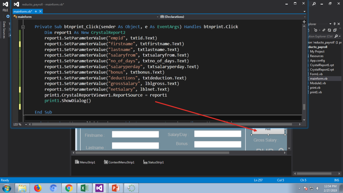The width and height of the screenshot is (343, 193).
Task: Click the Refresh icon in Solution Explorer toolbar
Action: [x=330, y=30]
